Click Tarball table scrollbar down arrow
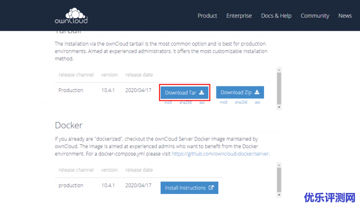Image resolution: width=360 pixels, height=207 pixels. coord(279,107)
